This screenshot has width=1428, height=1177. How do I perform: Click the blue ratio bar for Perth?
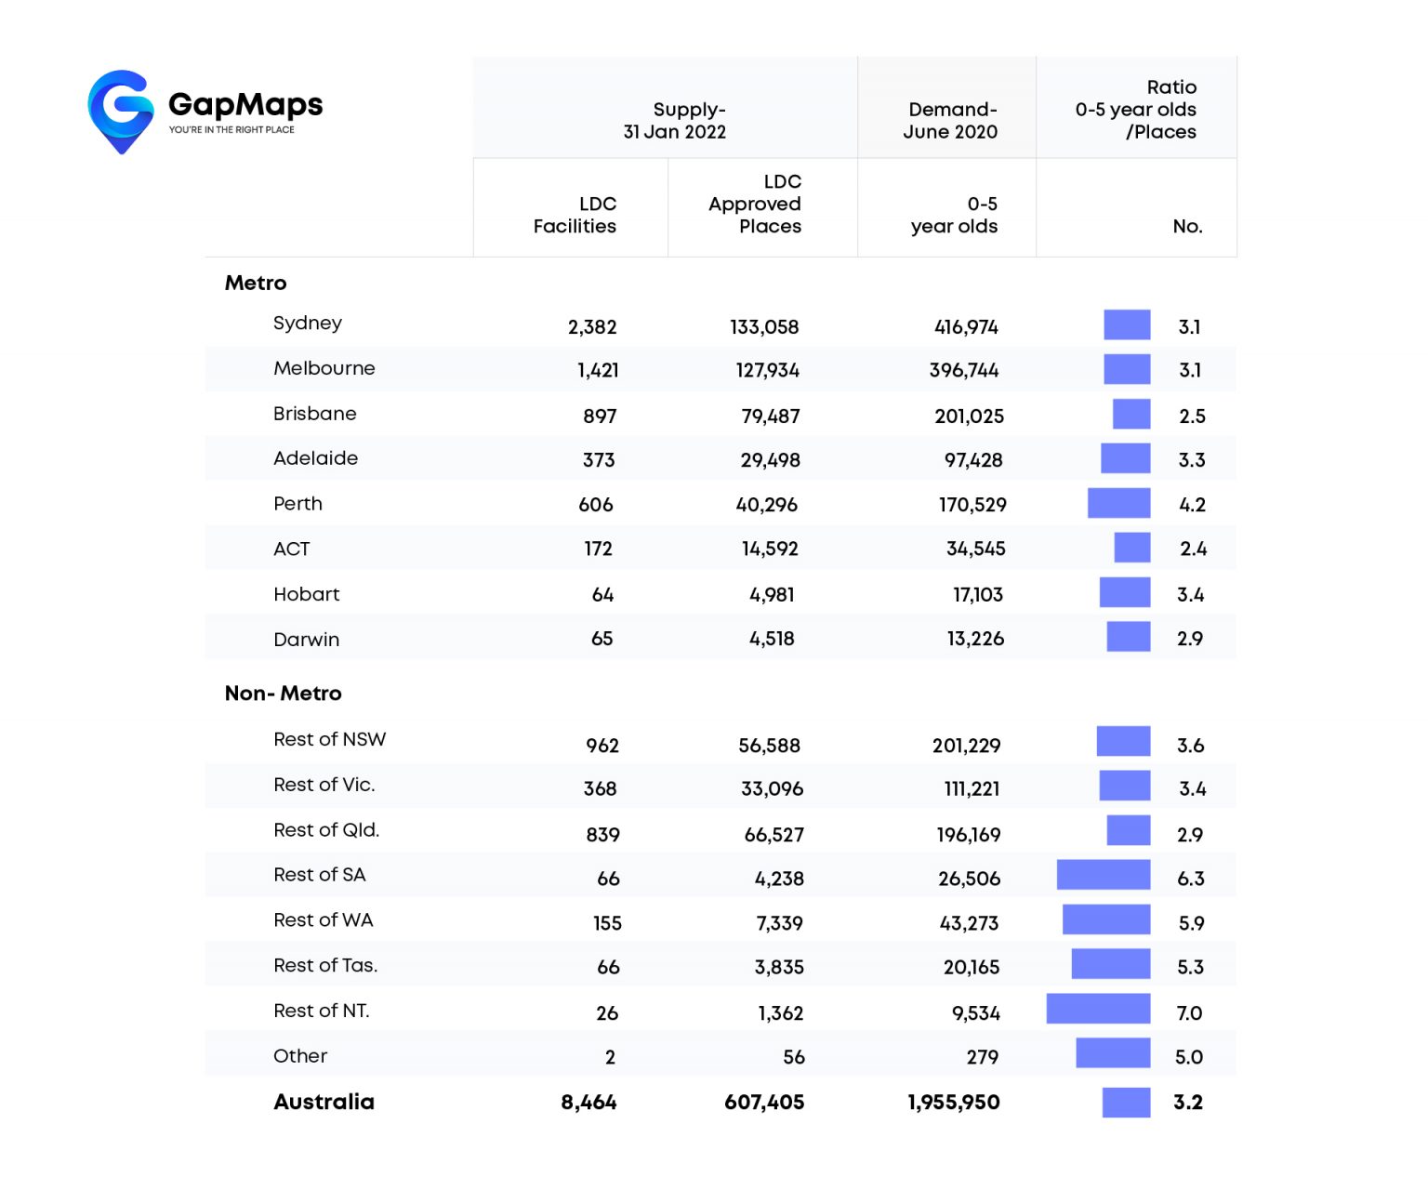coord(1119,504)
